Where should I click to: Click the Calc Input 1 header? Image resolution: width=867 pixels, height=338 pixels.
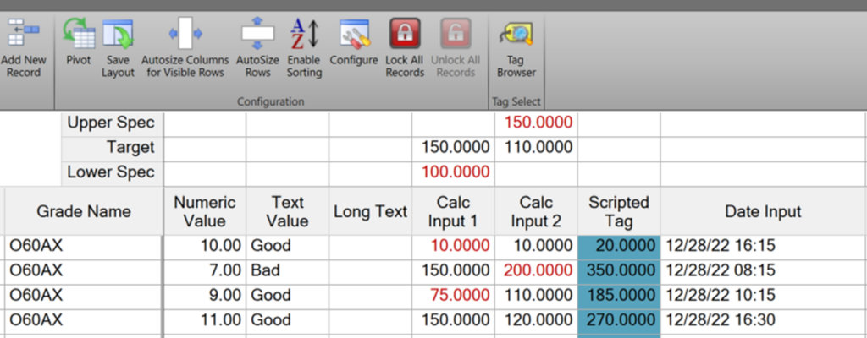(453, 211)
